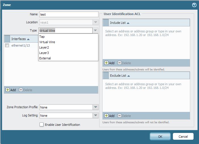This screenshot has height=144, width=199.
Task: Select the ethernet1/13 interface row text
Action: click(20, 45)
